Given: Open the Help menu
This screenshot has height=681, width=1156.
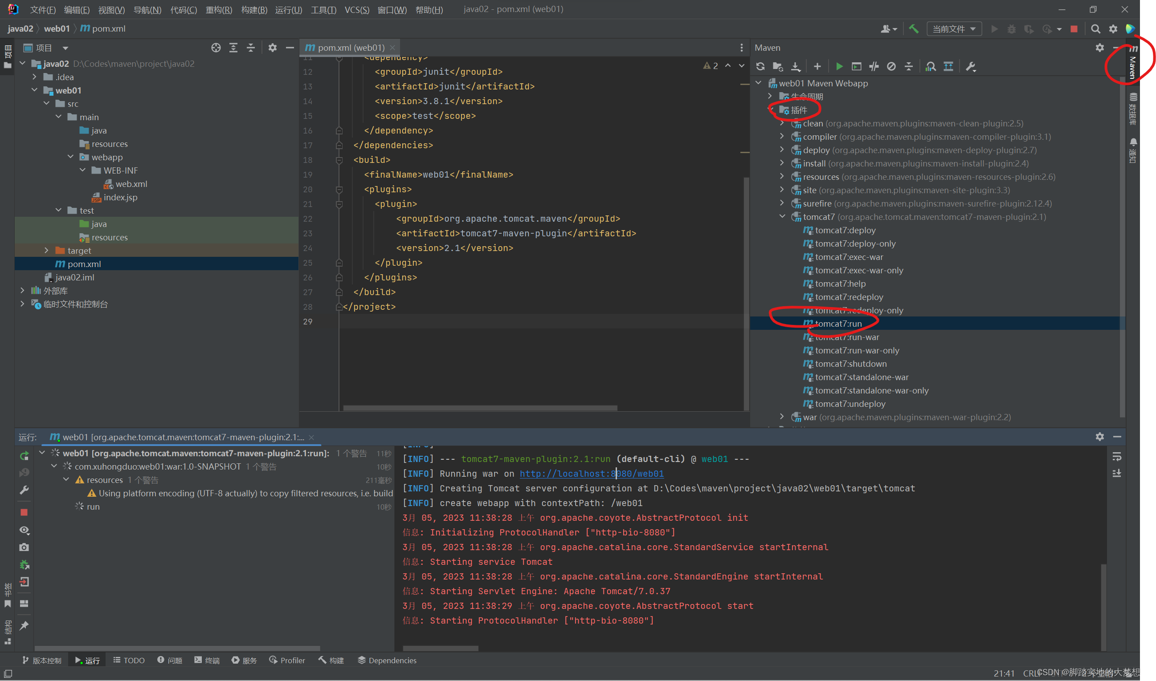Looking at the screenshot, I should point(429,10).
